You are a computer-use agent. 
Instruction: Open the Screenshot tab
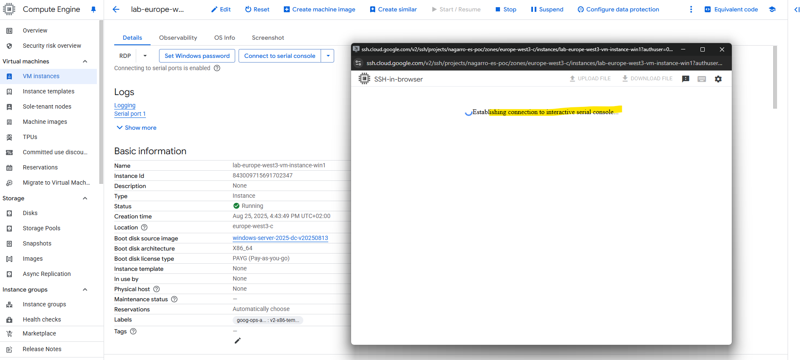[268, 38]
